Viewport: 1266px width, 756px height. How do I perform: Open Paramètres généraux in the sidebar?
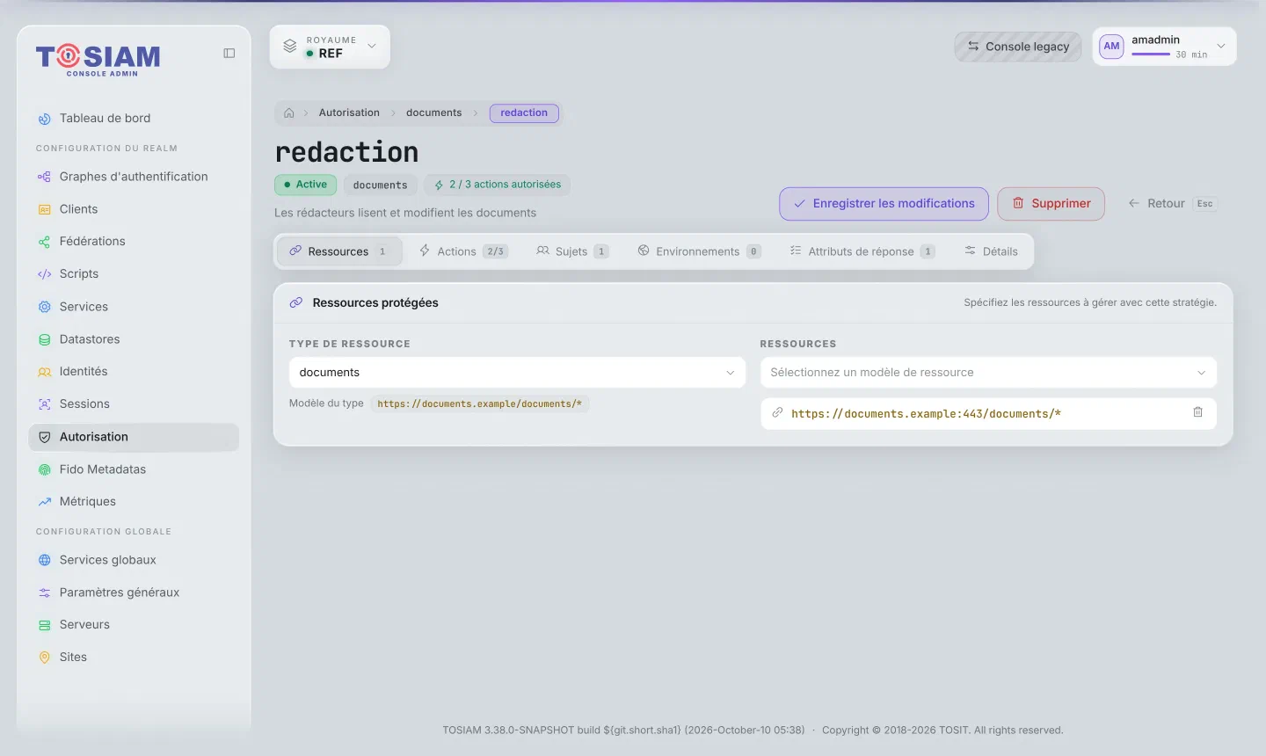click(x=134, y=592)
